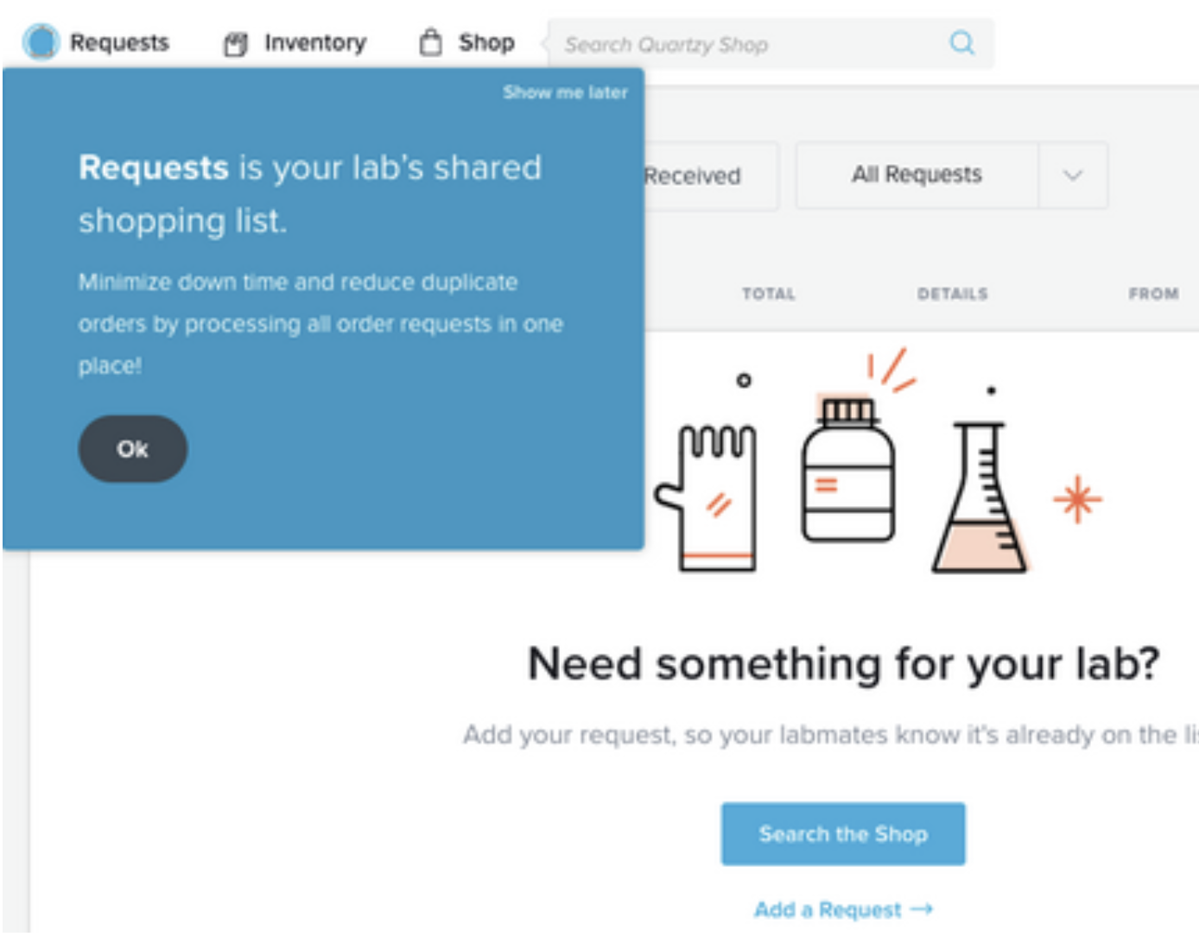Dismiss the tooltip with Ok button
The height and width of the screenshot is (943, 1199).
coord(133,449)
